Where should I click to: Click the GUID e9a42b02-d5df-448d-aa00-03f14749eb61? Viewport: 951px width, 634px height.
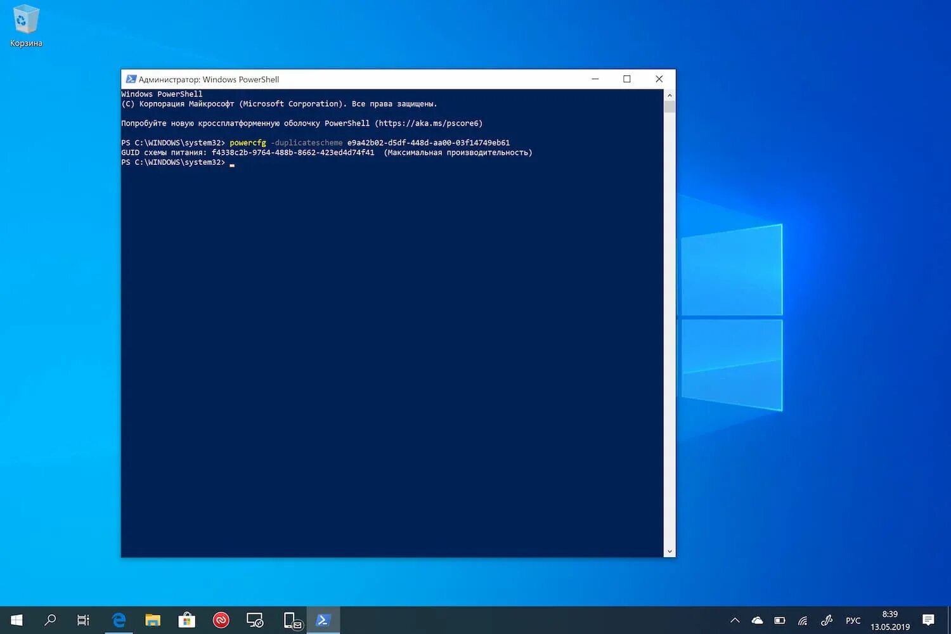click(x=429, y=143)
